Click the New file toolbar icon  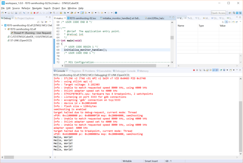2,13
